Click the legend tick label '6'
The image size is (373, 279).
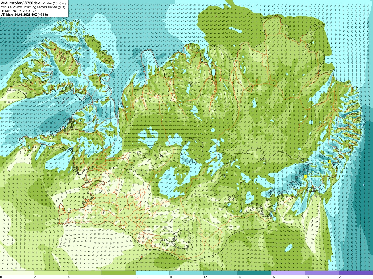click(x=102, y=277)
